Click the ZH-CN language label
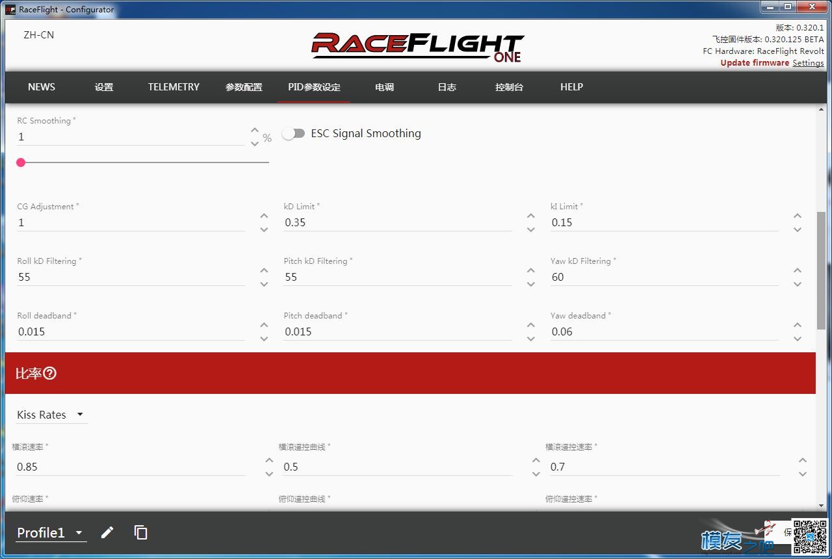This screenshot has width=832, height=559. (39, 35)
